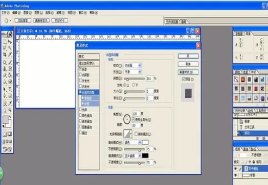
Task: Select the Eraser tool
Action: 5,75
